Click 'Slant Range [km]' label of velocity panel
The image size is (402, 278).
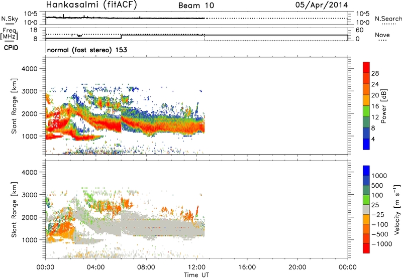tap(14, 209)
